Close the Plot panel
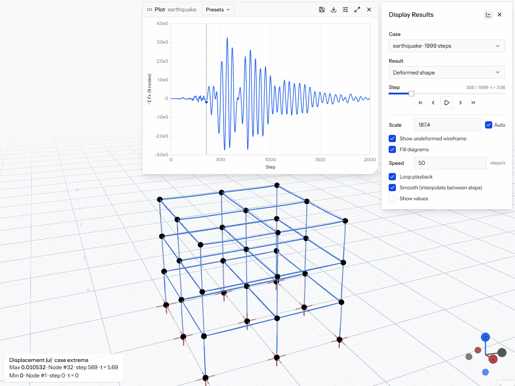515x386 pixels. coord(369,10)
